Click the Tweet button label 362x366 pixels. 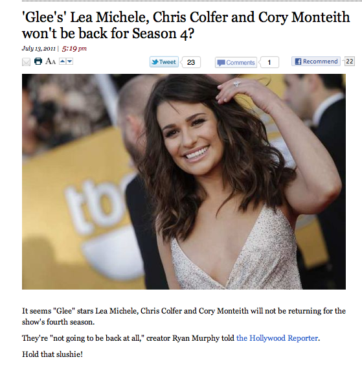coord(164,62)
